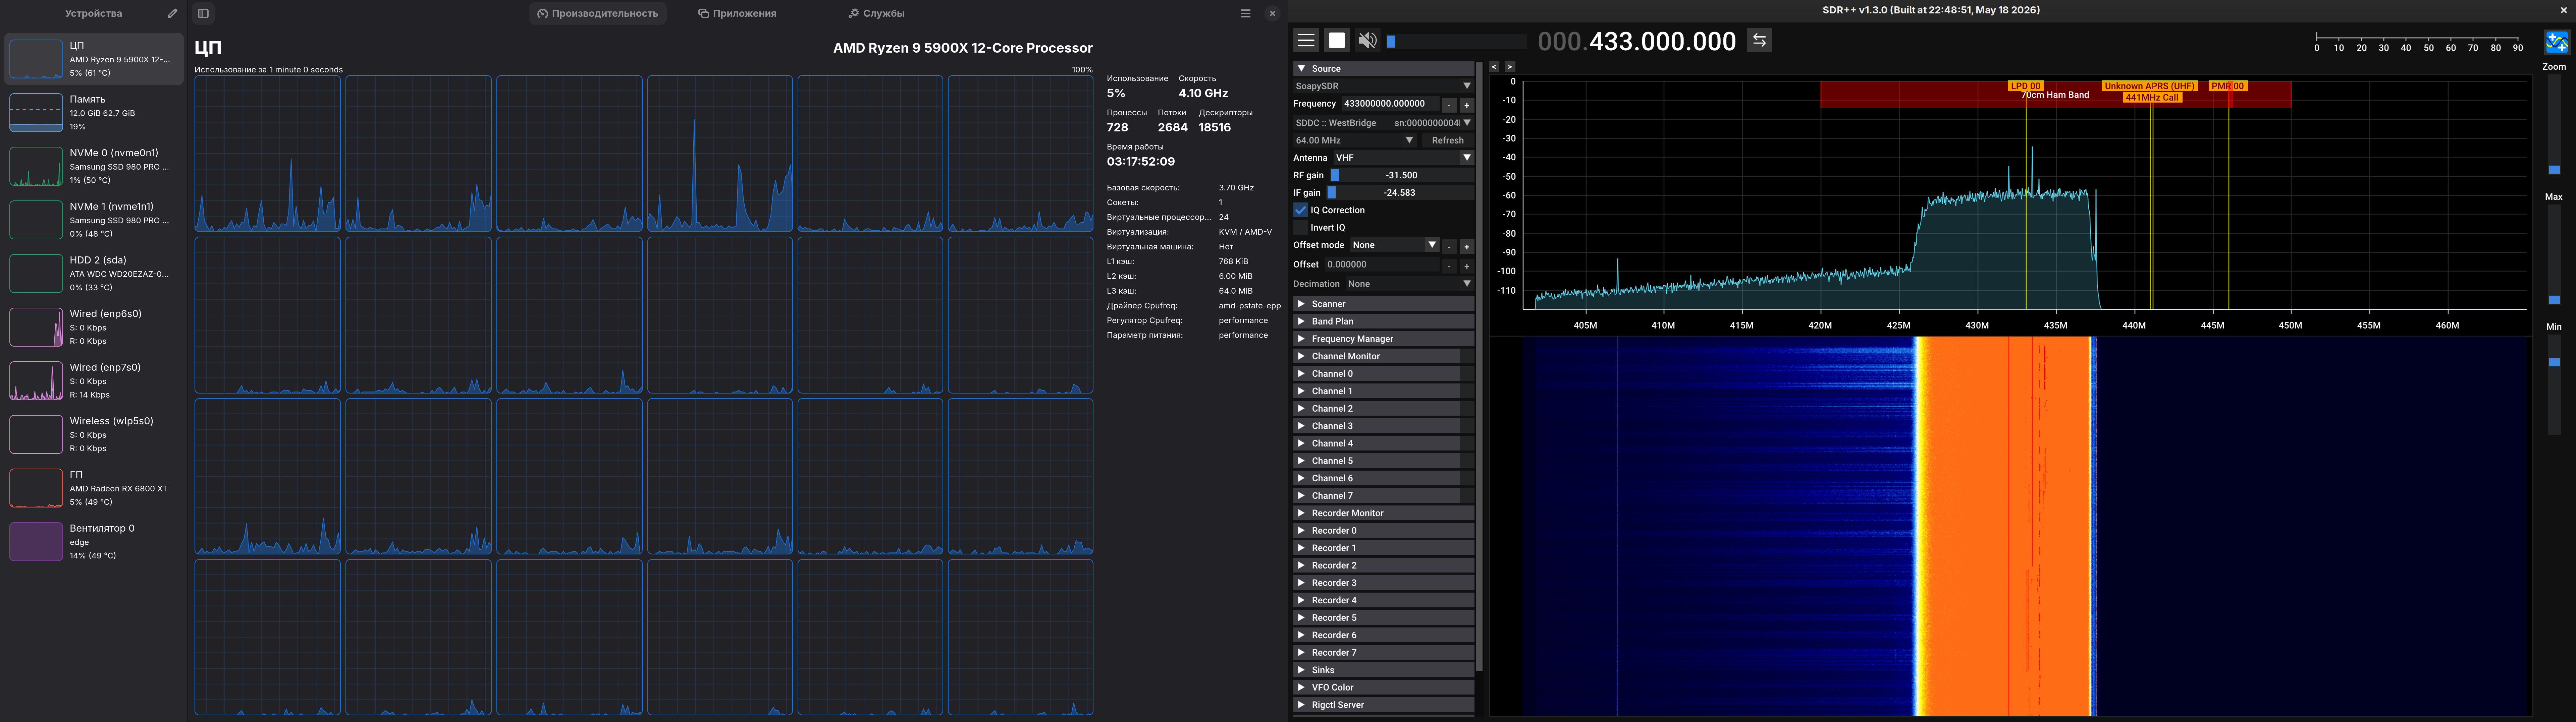Open the SDR++ hamburger menu
This screenshot has height=722, width=2576.
1305,40
